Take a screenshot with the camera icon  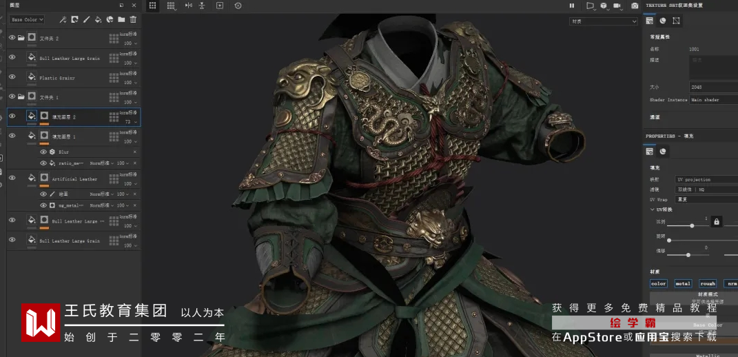click(635, 6)
